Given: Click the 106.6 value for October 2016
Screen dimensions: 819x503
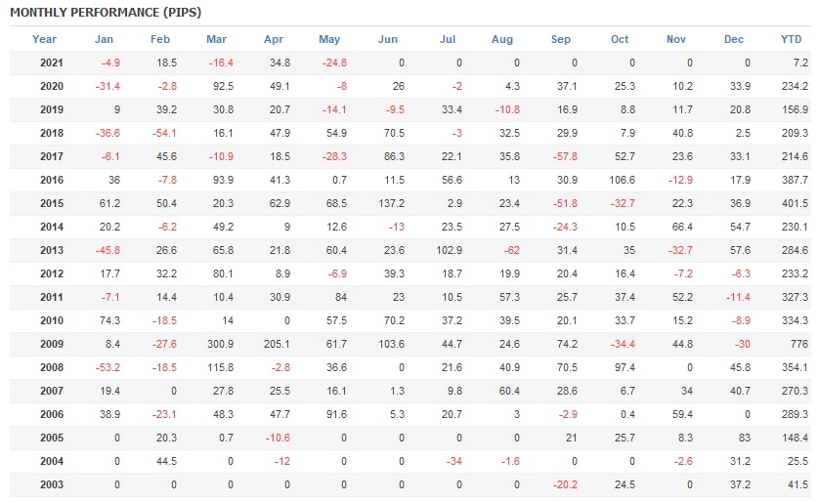Looking at the screenshot, I should pyautogui.click(x=621, y=180).
